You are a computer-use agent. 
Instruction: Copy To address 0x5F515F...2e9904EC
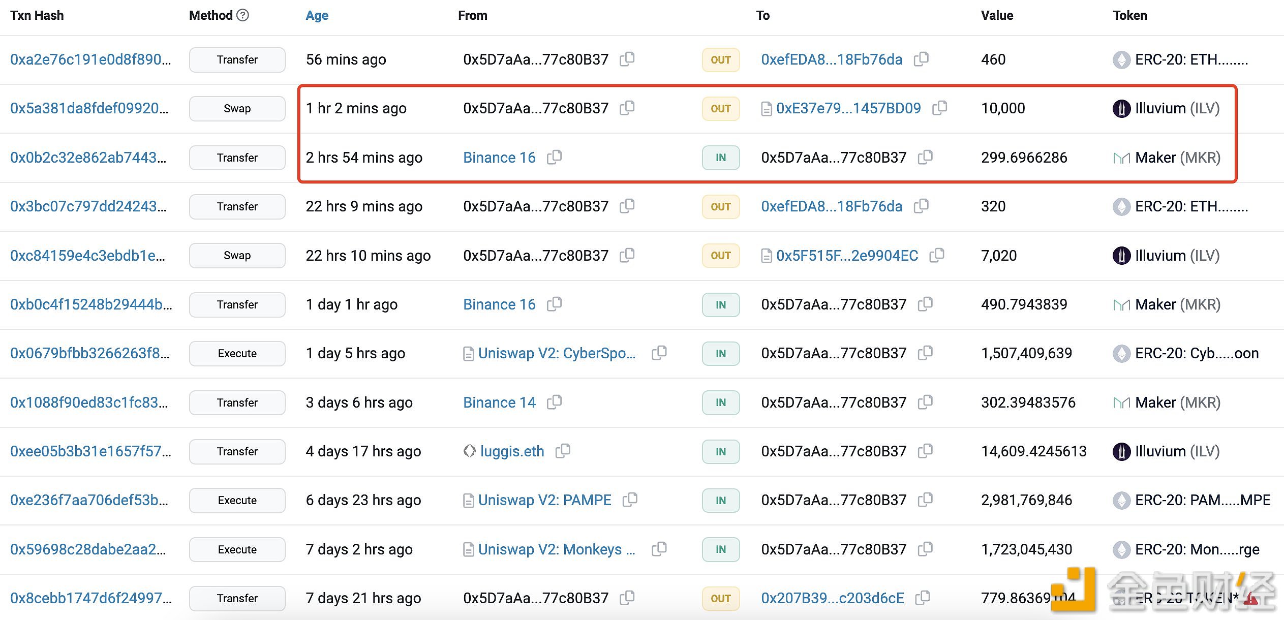click(937, 255)
